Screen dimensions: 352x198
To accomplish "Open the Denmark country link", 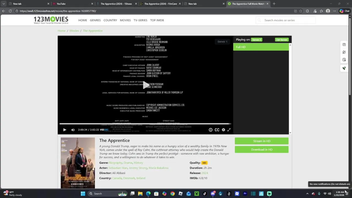I will point(129,178).
